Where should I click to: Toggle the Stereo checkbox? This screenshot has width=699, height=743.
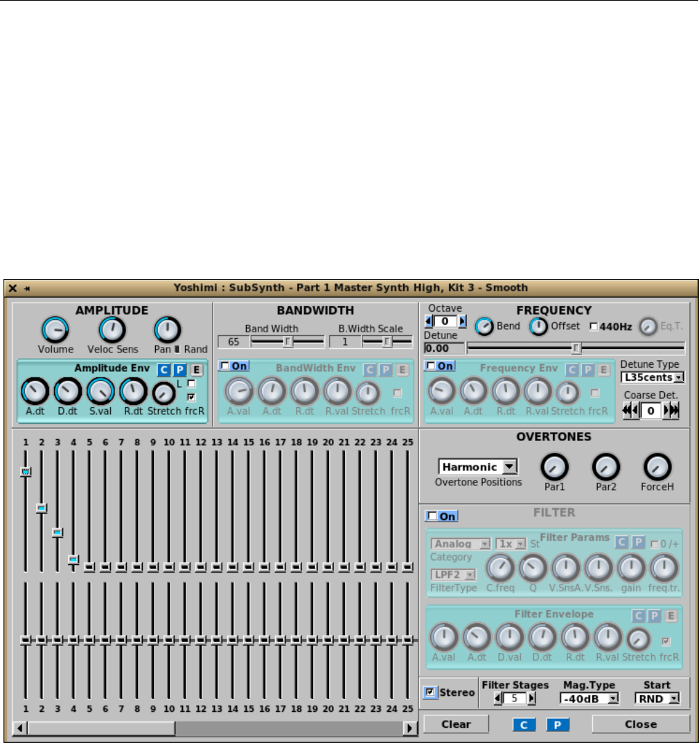click(x=430, y=692)
